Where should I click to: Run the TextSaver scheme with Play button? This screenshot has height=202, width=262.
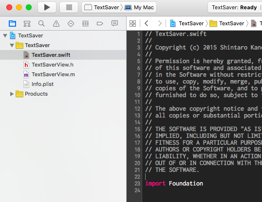(x=47, y=7)
